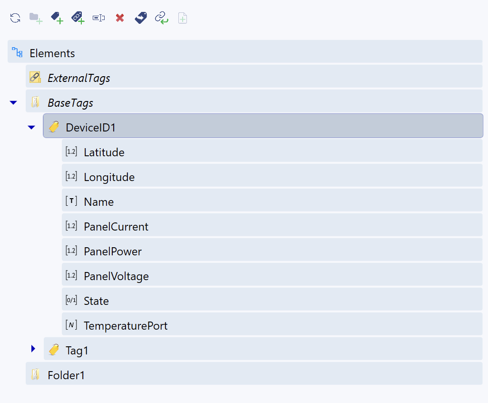Select the Latitude property

[x=104, y=152]
